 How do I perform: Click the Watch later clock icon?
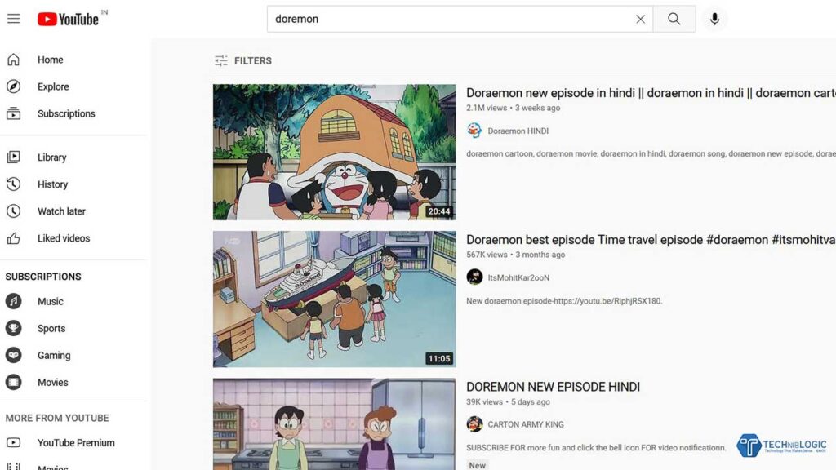click(x=13, y=211)
